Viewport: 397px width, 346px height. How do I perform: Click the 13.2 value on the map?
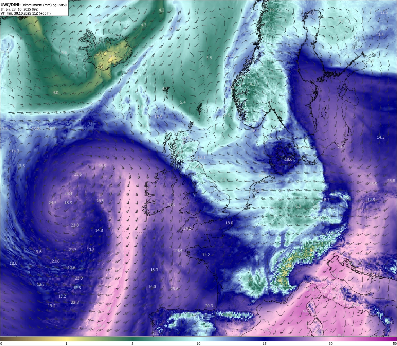[62, 296]
